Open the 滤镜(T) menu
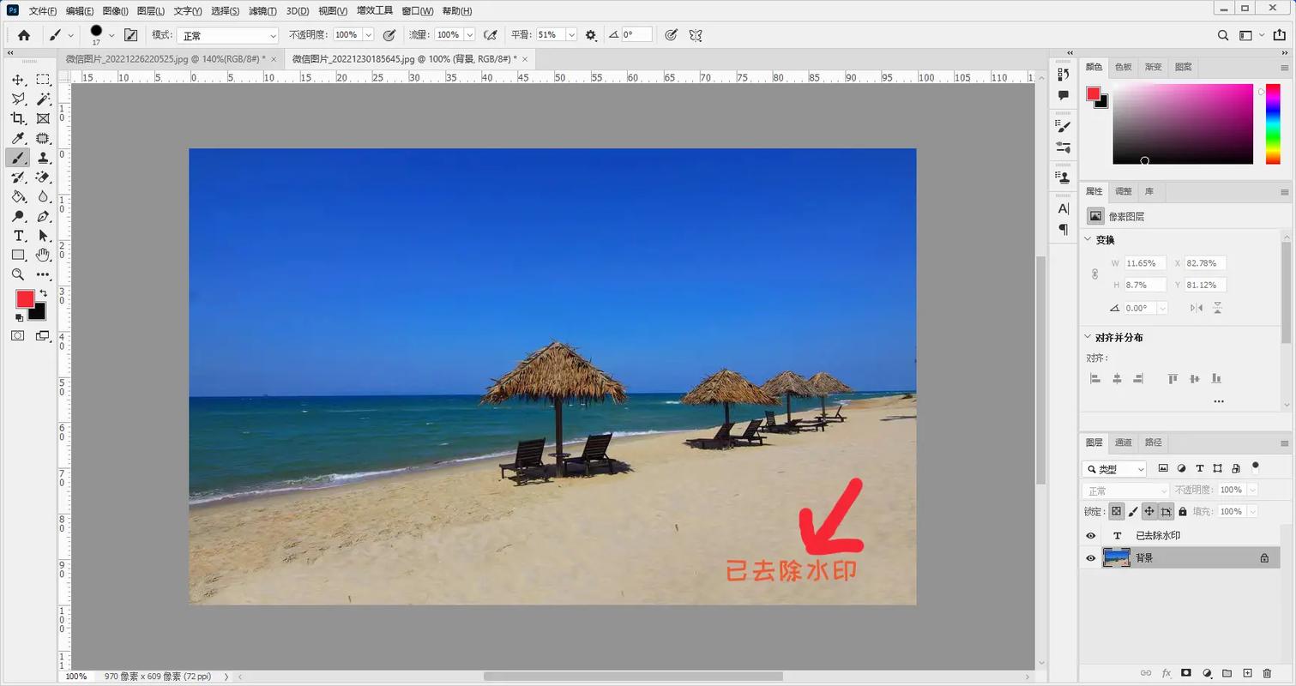This screenshot has height=686, width=1296. [x=262, y=11]
